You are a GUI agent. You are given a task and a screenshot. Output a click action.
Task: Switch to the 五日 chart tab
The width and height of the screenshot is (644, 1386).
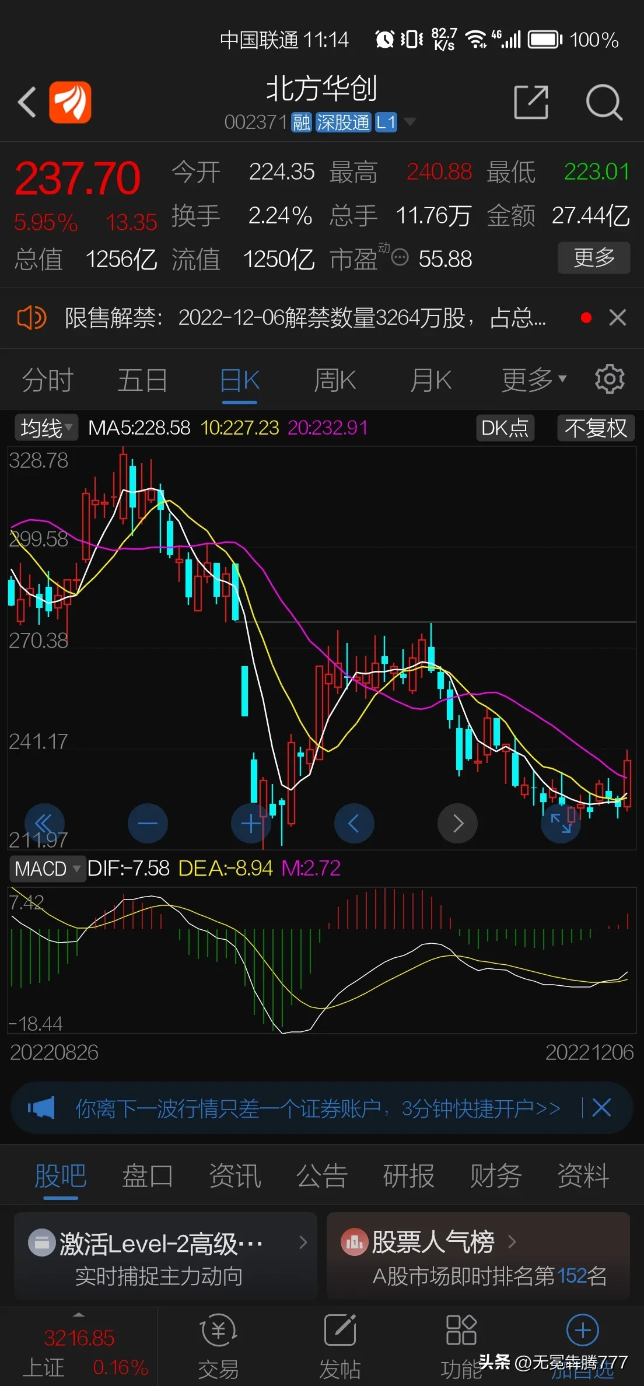point(143,380)
